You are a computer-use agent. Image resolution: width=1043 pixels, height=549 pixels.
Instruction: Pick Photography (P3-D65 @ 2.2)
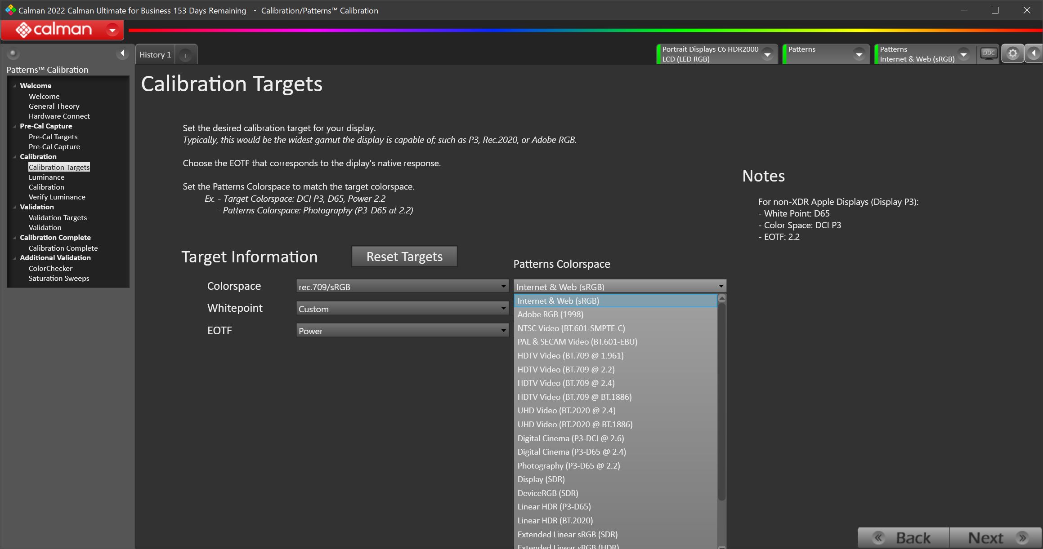pyautogui.click(x=615, y=466)
